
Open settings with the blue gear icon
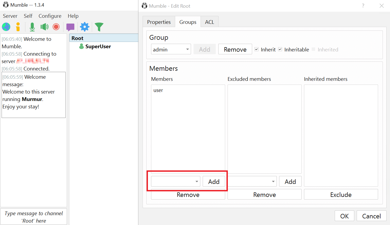tap(85, 27)
